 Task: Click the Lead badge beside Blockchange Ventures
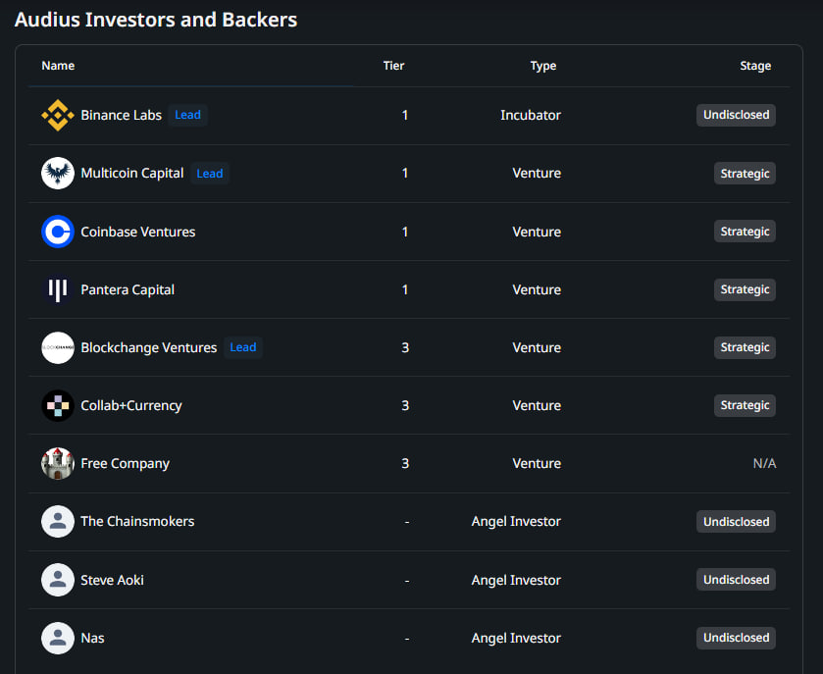[242, 347]
